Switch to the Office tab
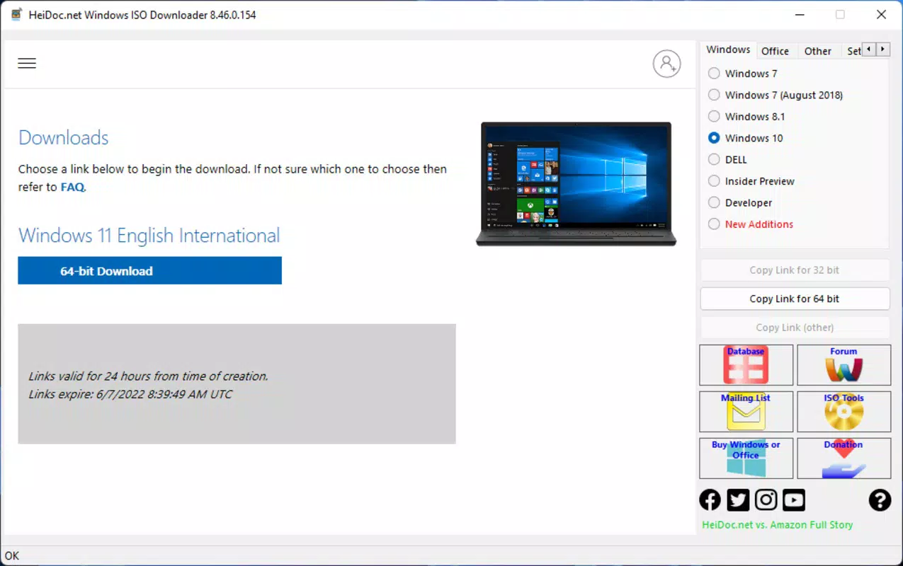Screen dimensions: 903x566 coord(775,51)
